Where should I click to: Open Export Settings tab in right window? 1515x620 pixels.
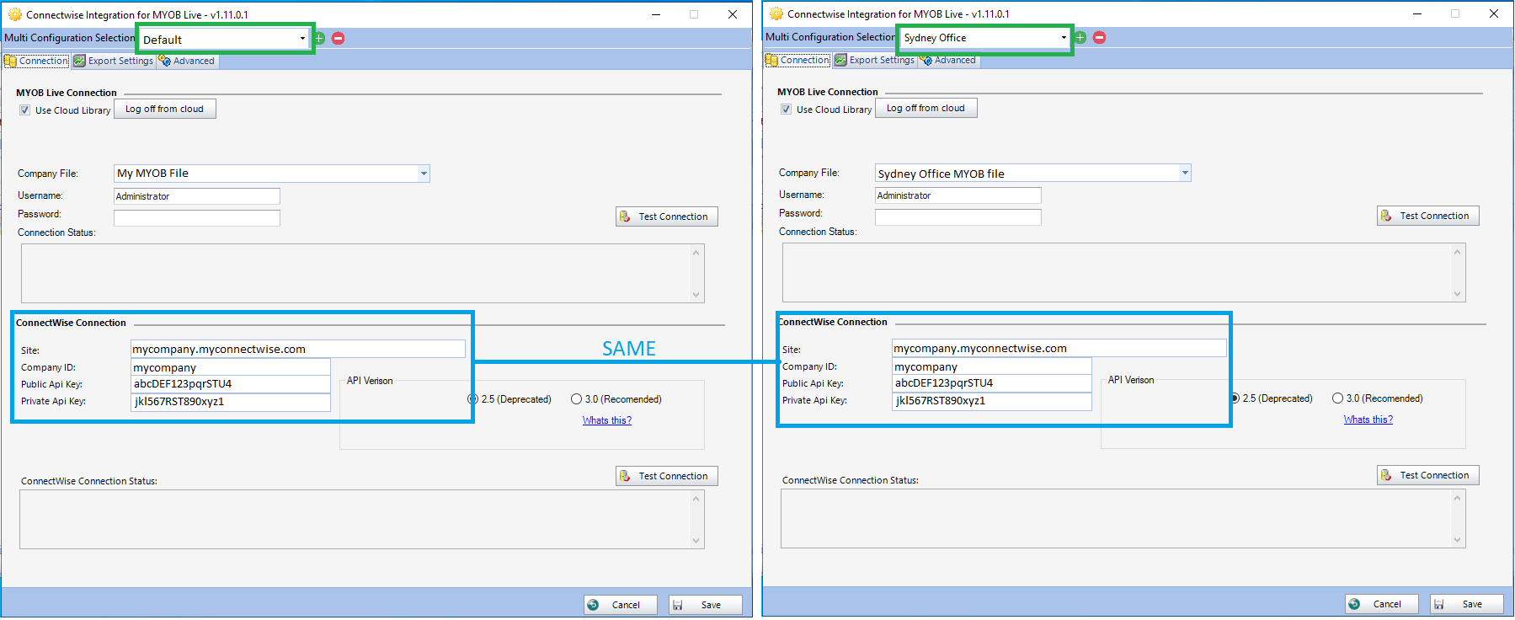click(x=874, y=60)
